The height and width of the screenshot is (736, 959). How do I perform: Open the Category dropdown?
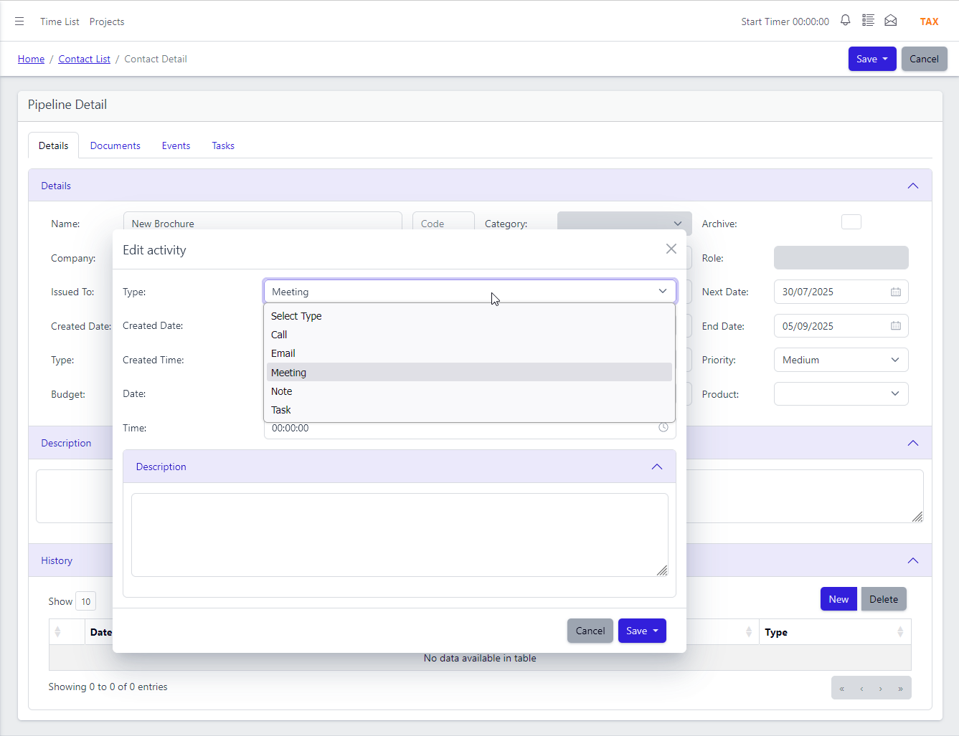[624, 224]
